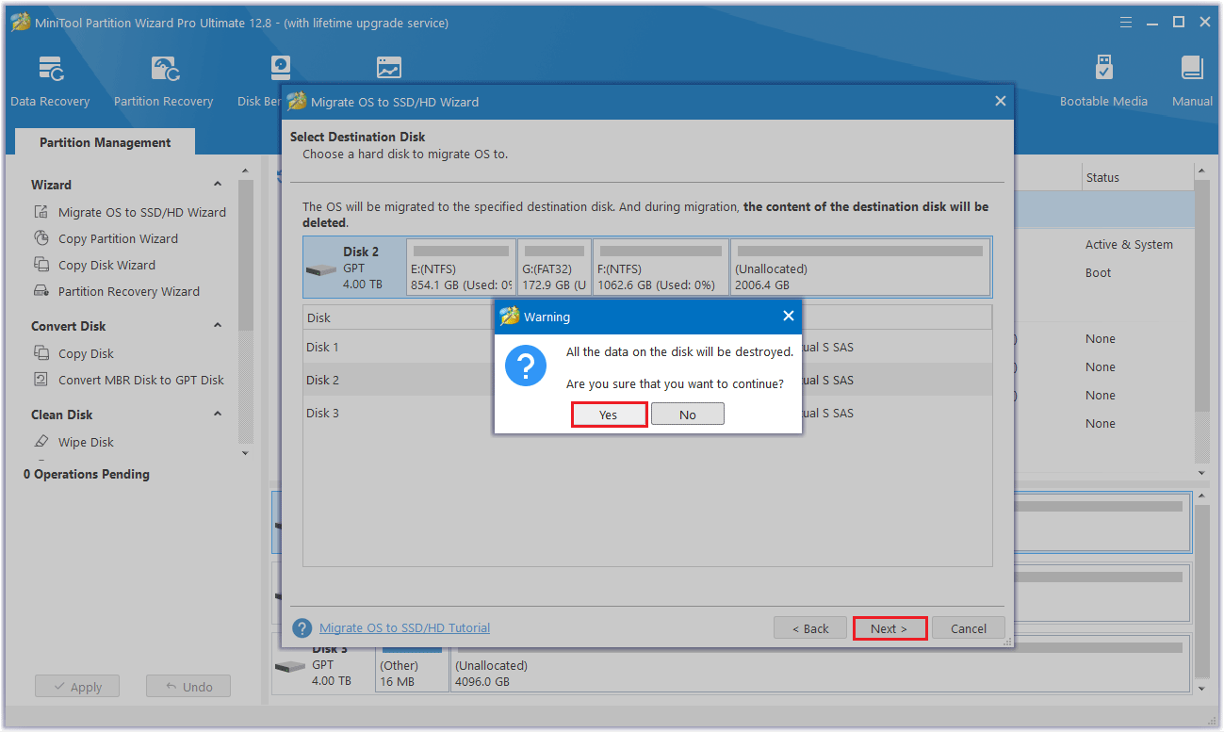Select Disk 1 row in destination list
The image size is (1224, 732).
[647, 347]
